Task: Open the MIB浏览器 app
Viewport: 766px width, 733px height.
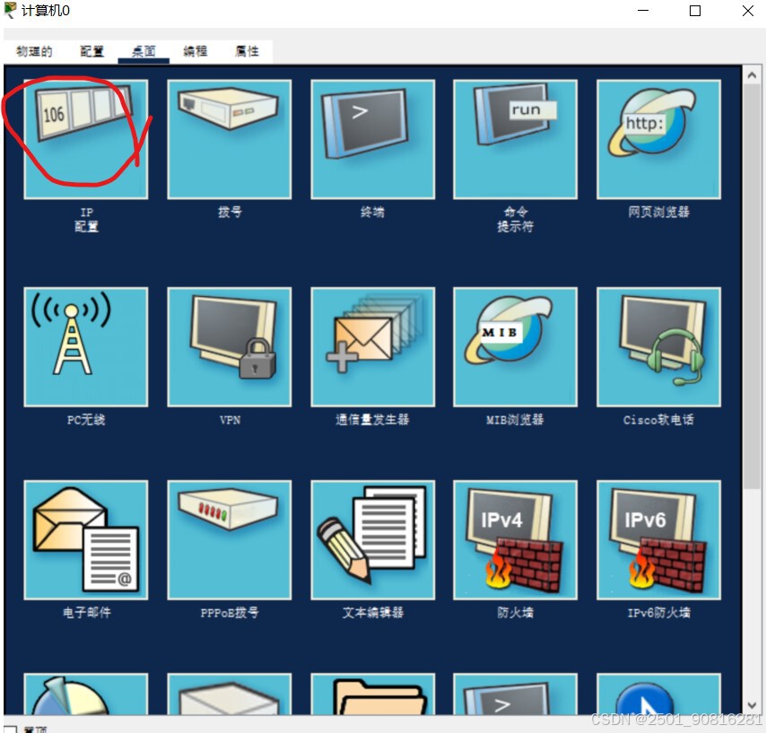Action: tap(516, 347)
